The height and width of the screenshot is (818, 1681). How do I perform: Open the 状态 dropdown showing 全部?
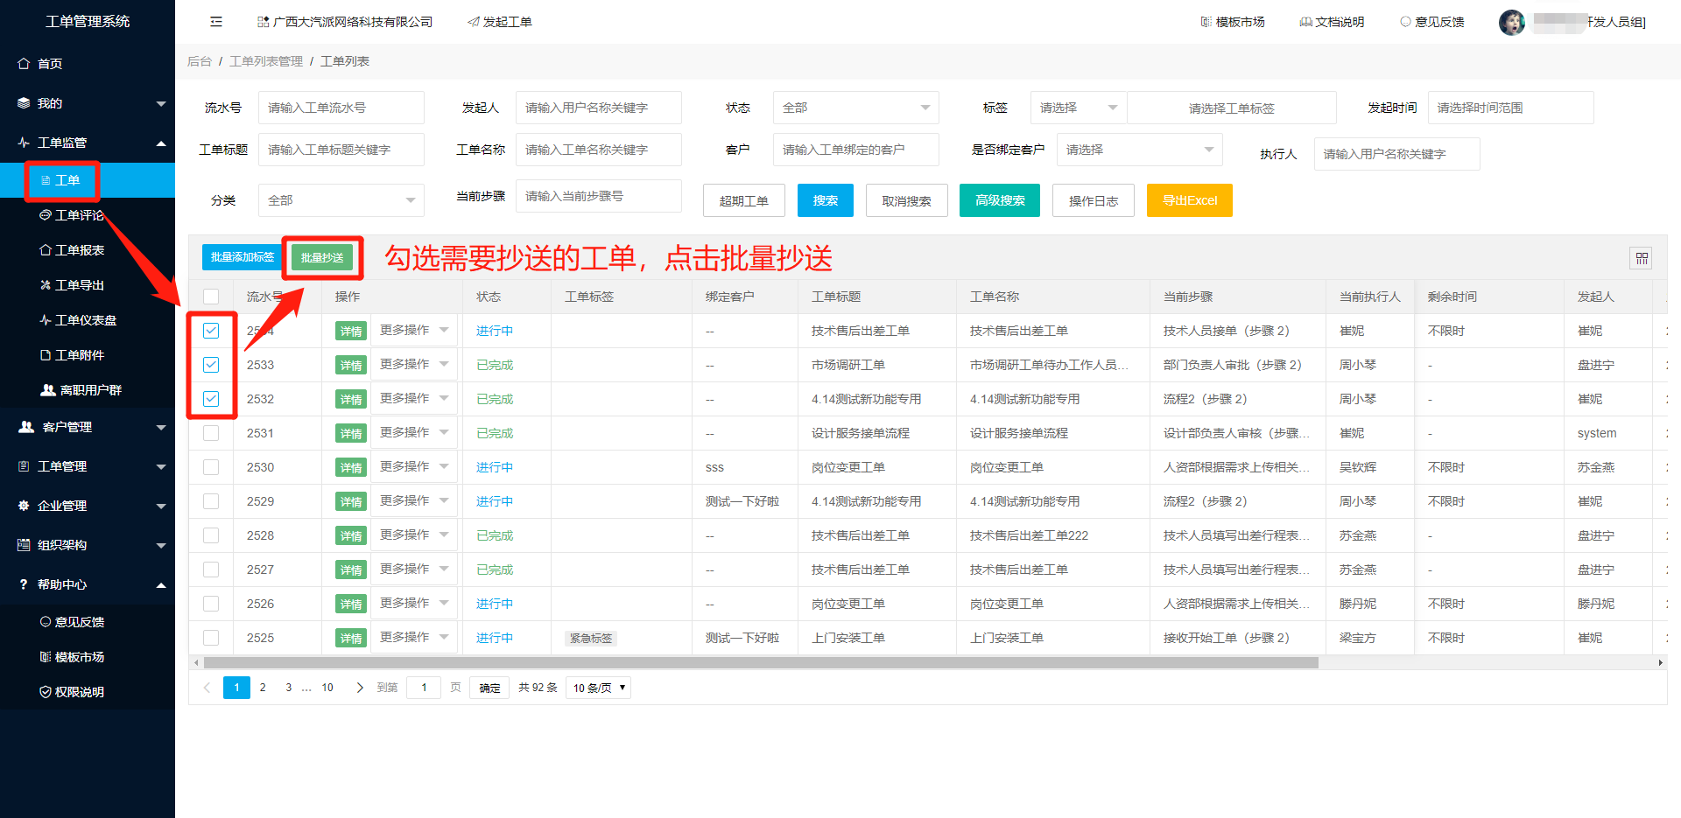(855, 108)
